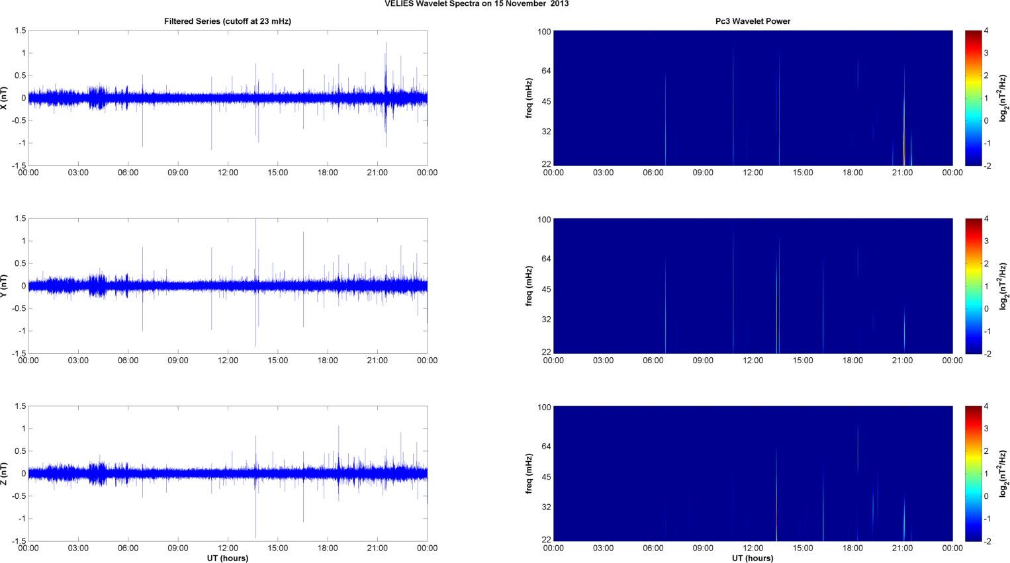Click the '-0.5' tick on the Y (nT) axis
The height and width of the screenshot is (563, 1010).
(19, 308)
